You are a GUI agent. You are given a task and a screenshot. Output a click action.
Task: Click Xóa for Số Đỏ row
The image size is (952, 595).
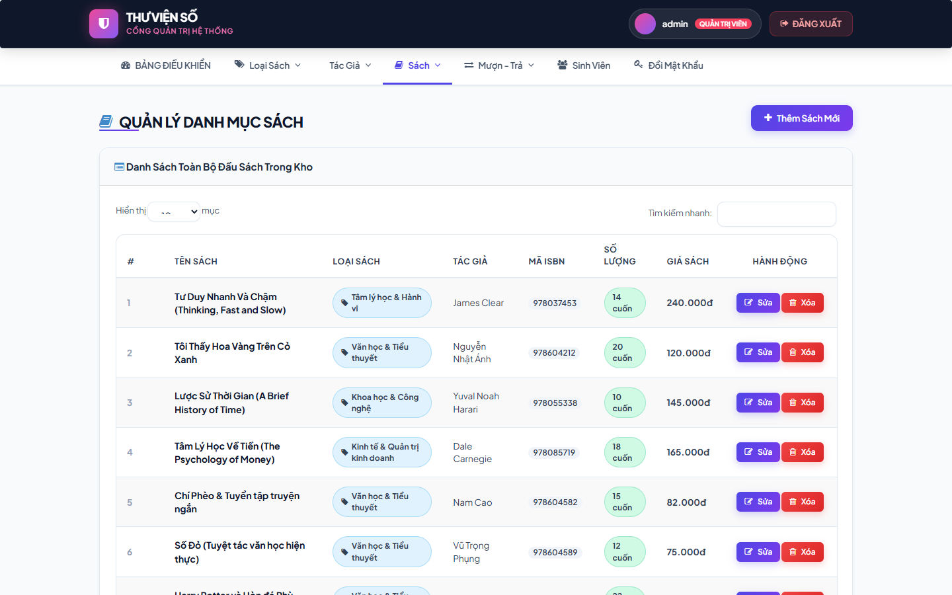pyautogui.click(x=803, y=552)
